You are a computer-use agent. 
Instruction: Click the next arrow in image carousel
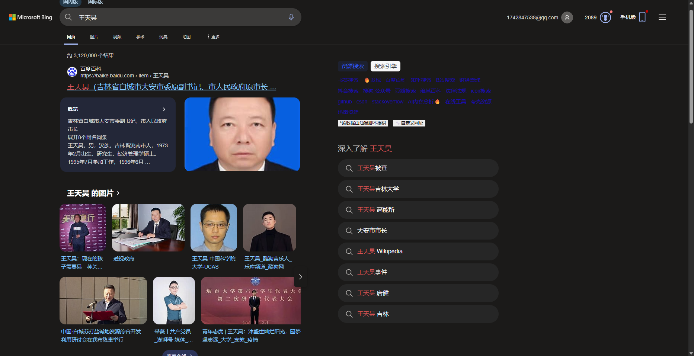coord(301,277)
